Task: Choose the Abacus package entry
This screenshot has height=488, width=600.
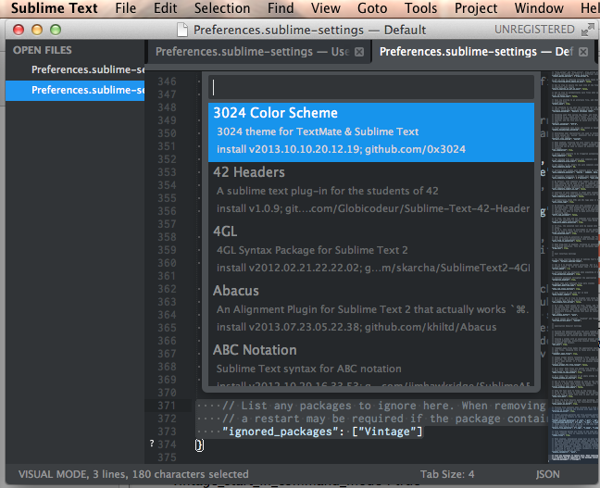Action: click(371, 310)
